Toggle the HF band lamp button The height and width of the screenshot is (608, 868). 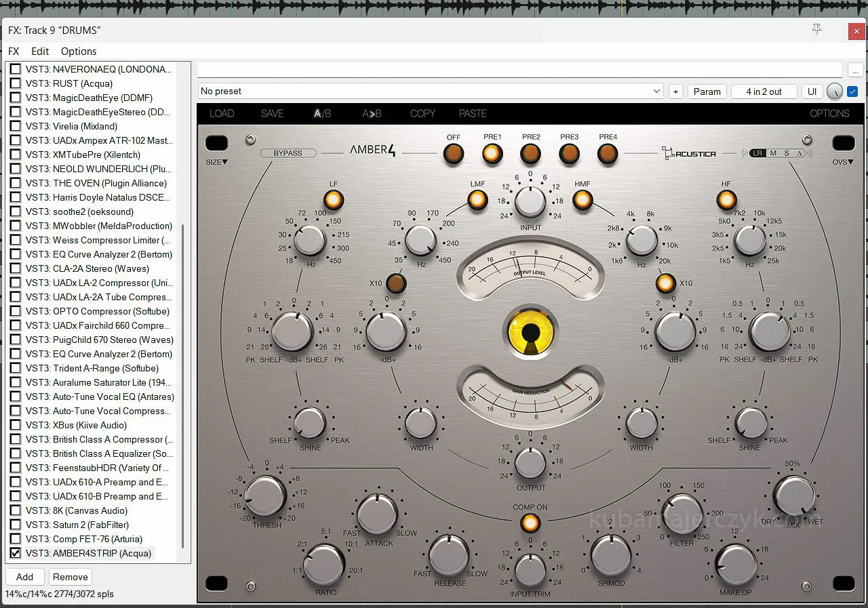point(726,200)
